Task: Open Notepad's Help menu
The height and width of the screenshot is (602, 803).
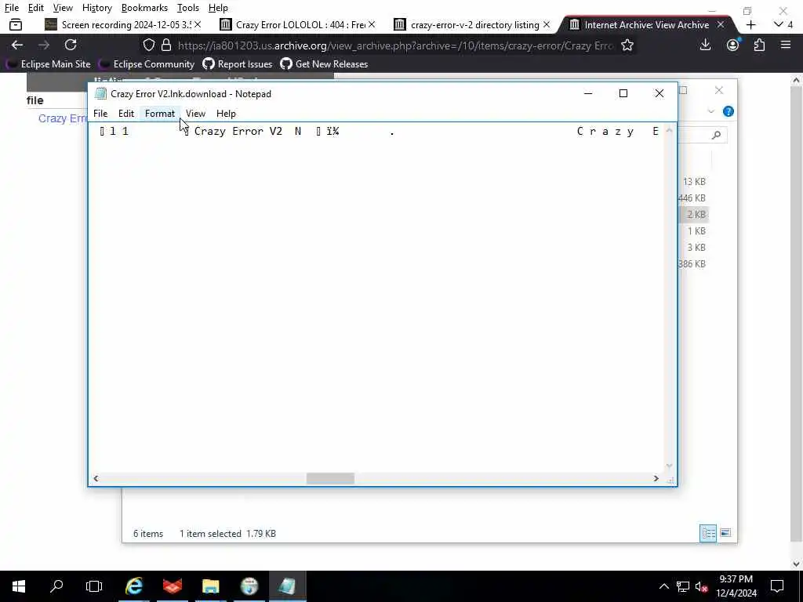Action: click(x=226, y=113)
